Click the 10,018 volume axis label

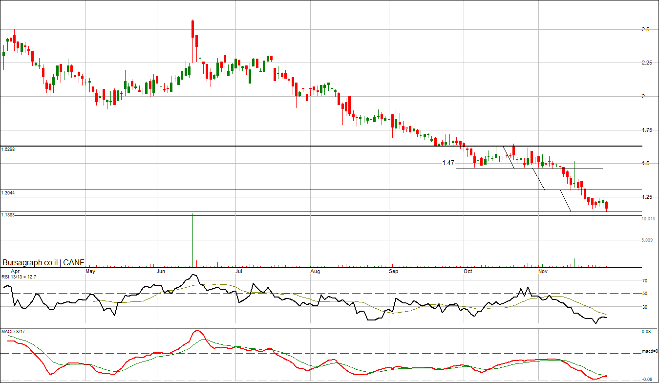[648, 219]
